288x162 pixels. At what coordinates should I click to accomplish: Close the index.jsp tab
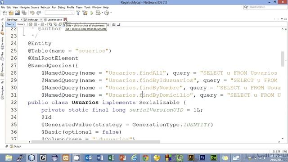[x=41, y=19]
